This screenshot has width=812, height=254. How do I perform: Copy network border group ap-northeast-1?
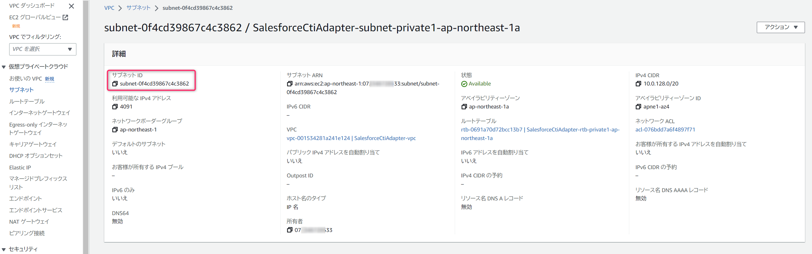pyautogui.click(x=115, y=130)
